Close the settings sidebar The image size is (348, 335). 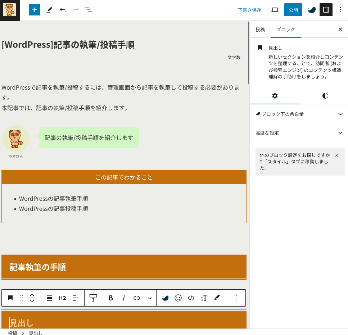pos(340,29)
